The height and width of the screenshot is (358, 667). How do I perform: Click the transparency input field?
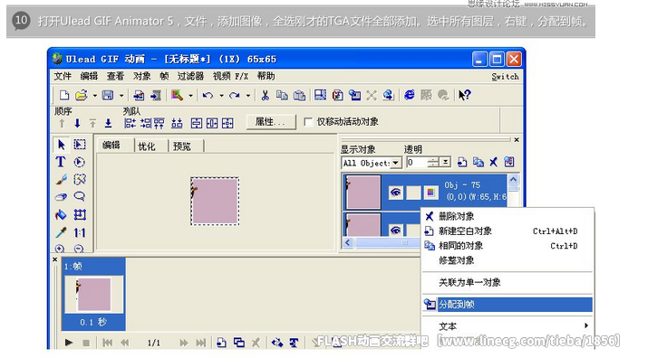coord(417,163)
